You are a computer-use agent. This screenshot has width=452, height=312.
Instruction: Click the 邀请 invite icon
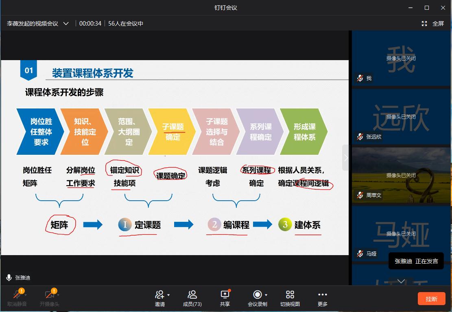coord(159,295)
